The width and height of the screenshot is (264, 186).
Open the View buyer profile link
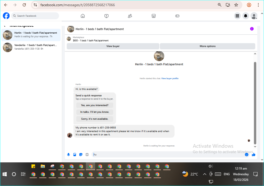pos(170,78)
